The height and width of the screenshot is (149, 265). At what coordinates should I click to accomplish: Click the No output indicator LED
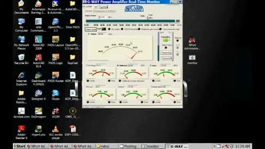pos(109,29)
